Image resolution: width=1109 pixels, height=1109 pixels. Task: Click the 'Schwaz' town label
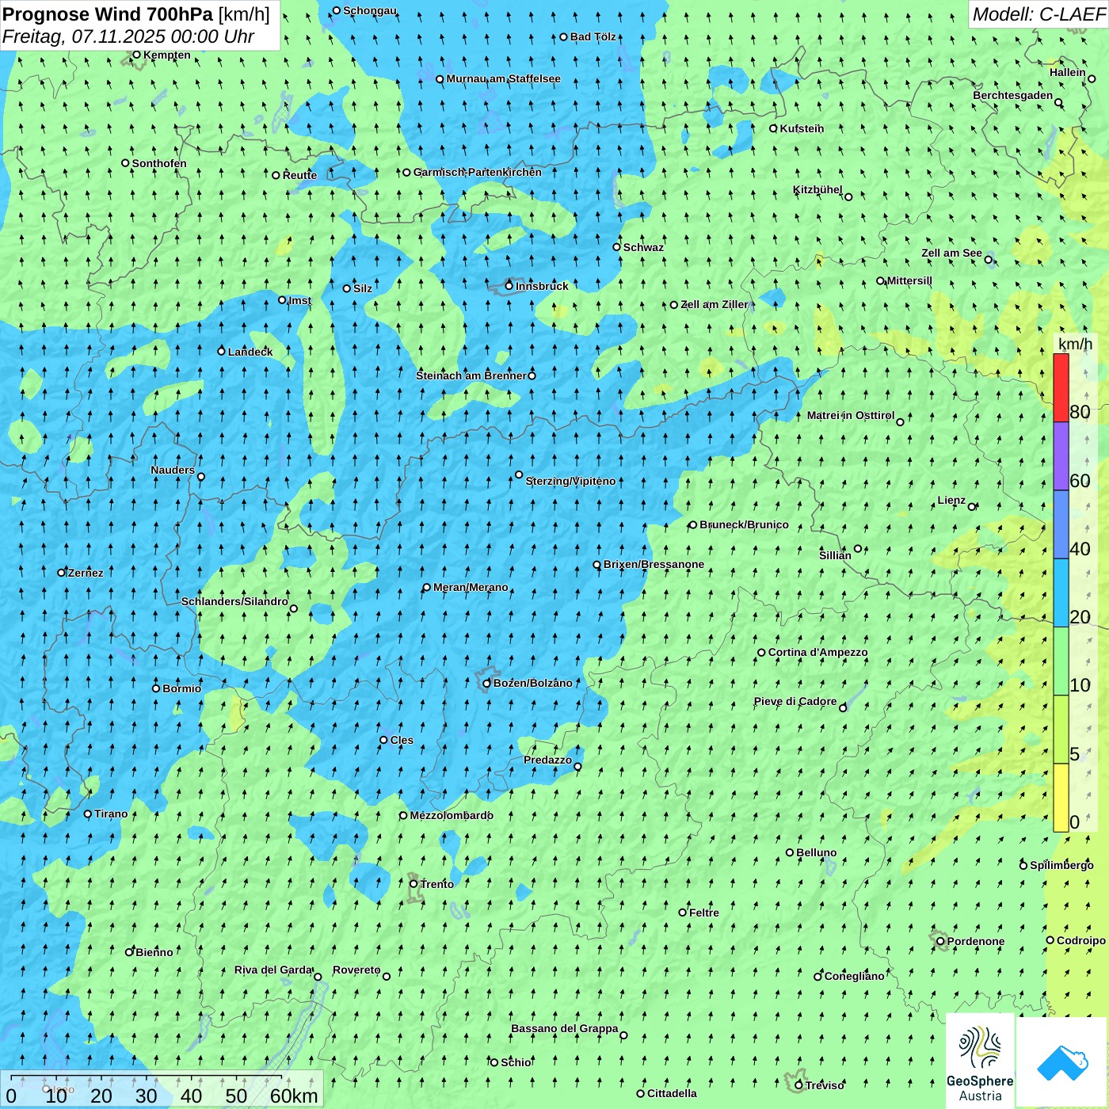click(643, 247)
